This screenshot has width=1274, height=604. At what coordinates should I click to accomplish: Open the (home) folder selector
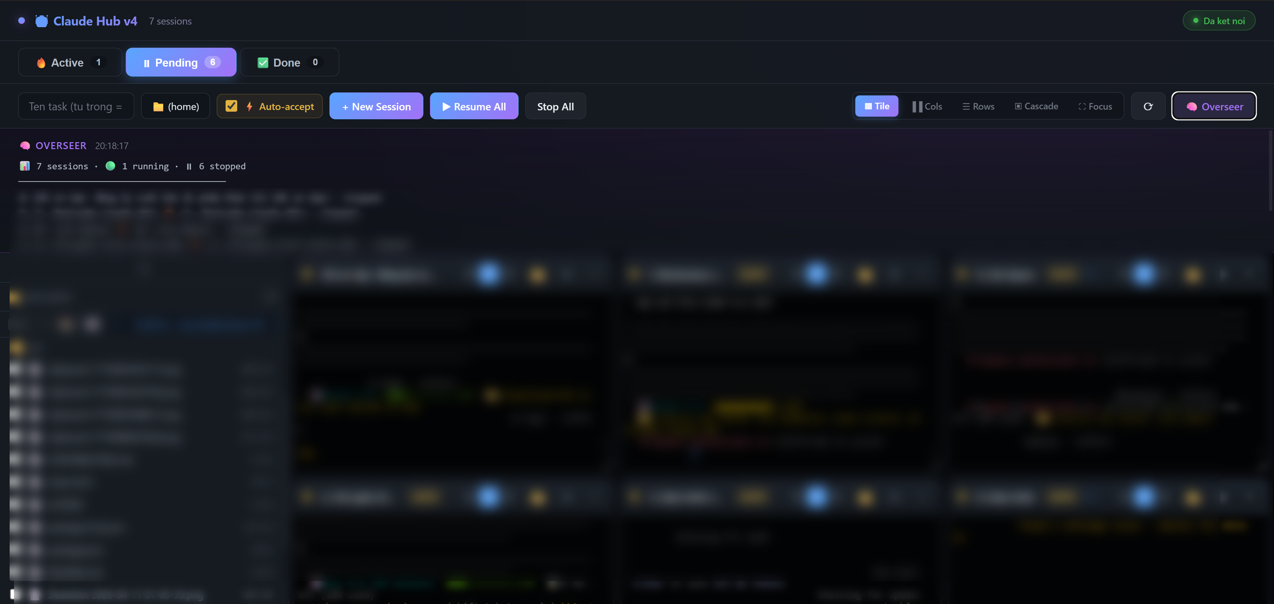(x=176, y=106)
